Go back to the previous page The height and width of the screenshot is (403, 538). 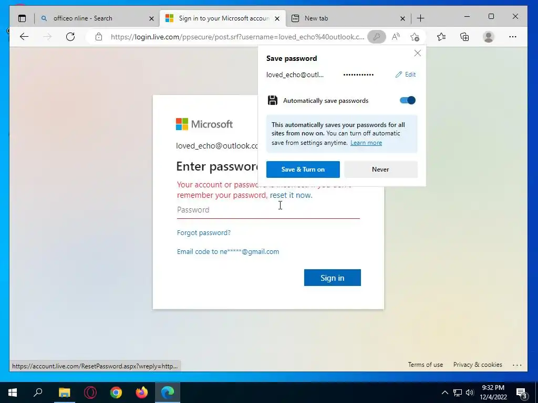(x=24, y=37)
